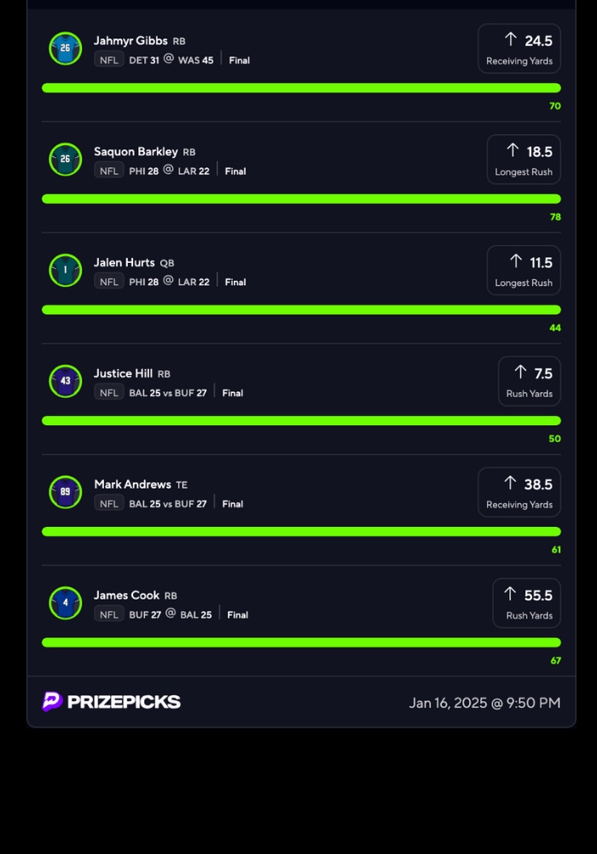Click Jahmyr Gibbs green progress bar
This screenshot has height=854, width=597.
pyautogui.click(x=301, y=88)
